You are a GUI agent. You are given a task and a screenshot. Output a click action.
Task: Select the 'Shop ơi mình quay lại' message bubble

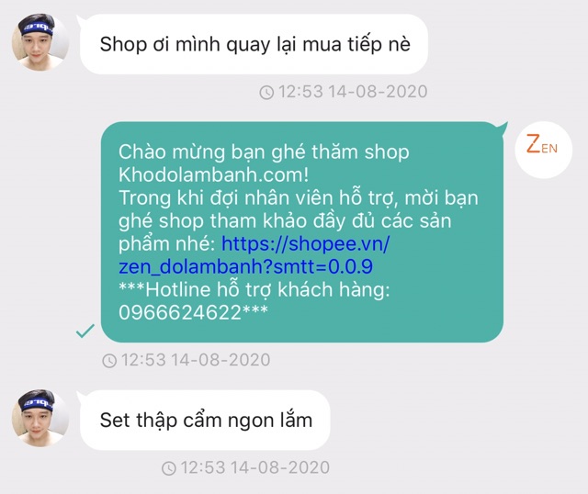254,44
